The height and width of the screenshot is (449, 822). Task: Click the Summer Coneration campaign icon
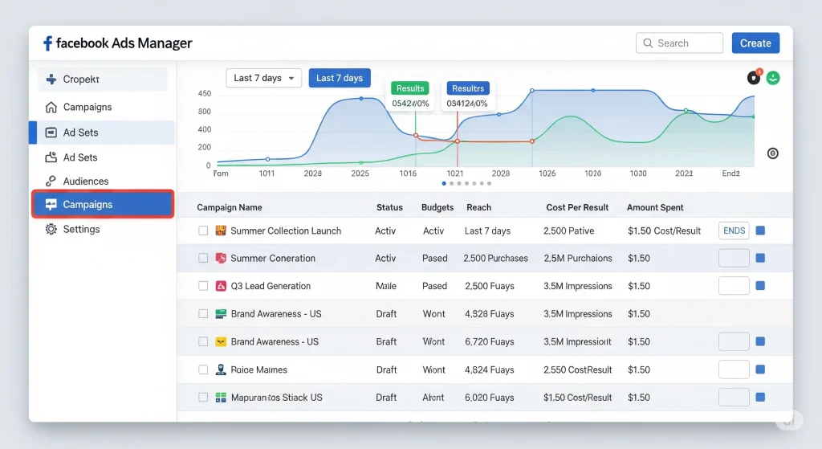[221, 258]
